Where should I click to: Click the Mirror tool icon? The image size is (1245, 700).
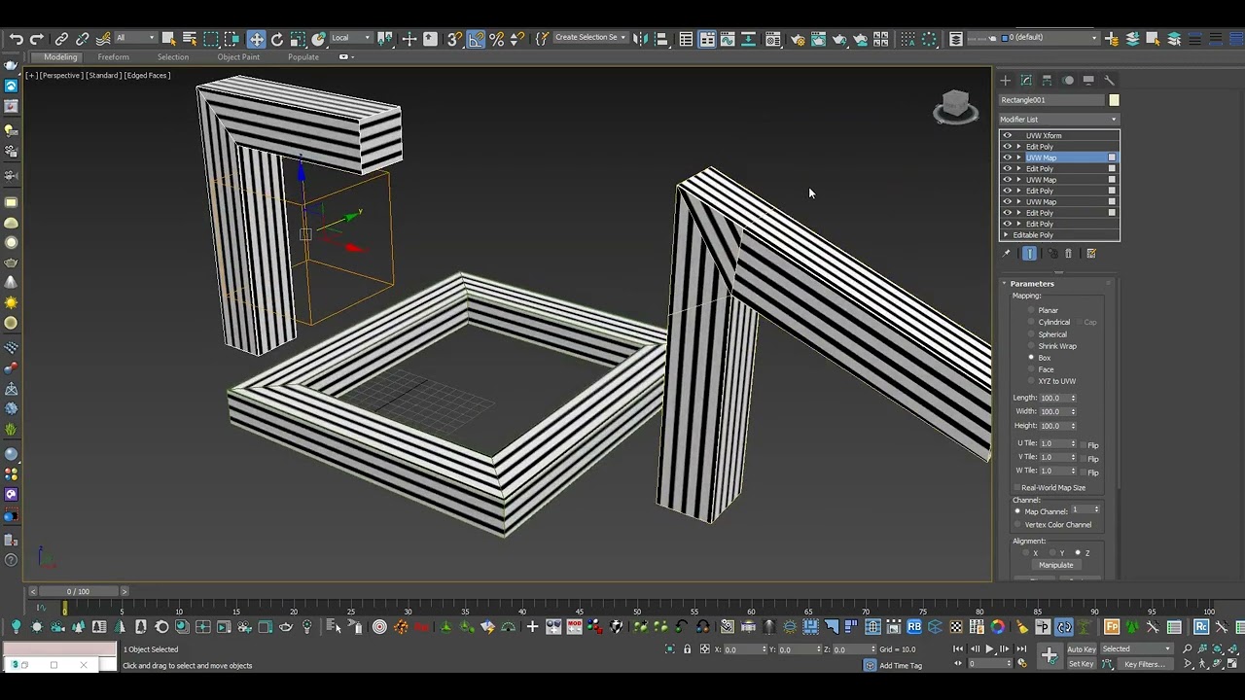pos(640,38)
